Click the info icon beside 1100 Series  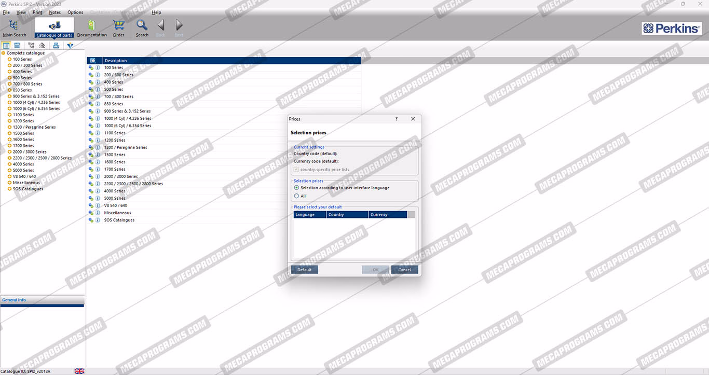click(98, 133)
